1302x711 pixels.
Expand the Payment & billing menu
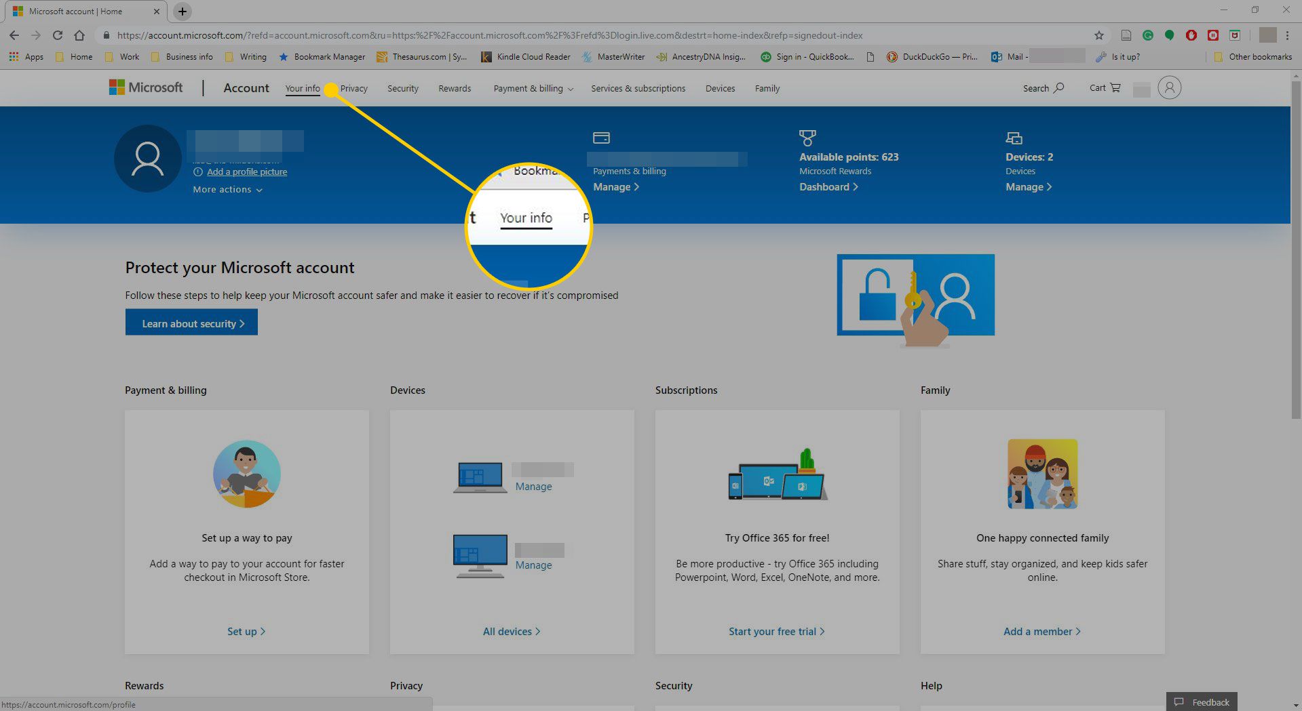tap(533, 89)
